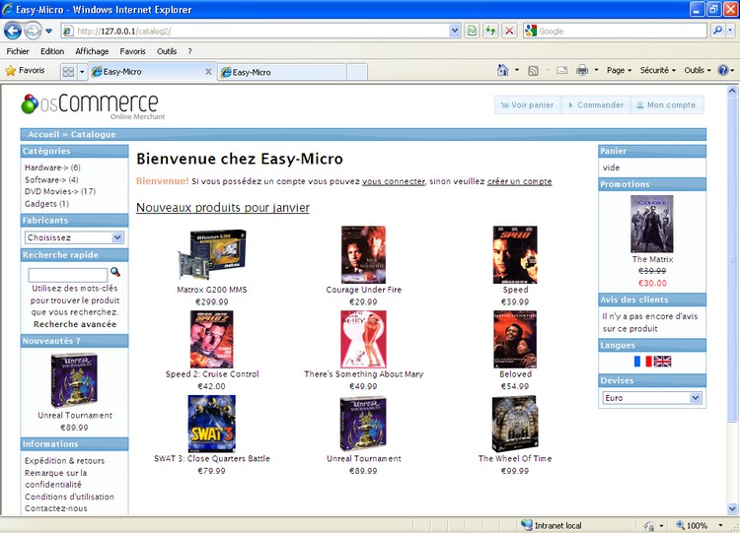Viewport: 740px width, 533px height.
Task: Click the Read mail icon
Action: tap(561, 71)
